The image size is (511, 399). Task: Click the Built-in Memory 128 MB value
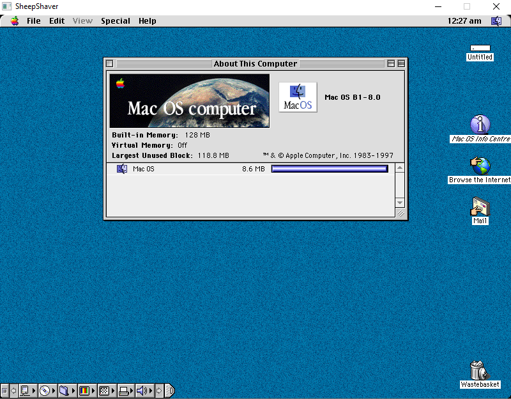(x=197, y=135)
